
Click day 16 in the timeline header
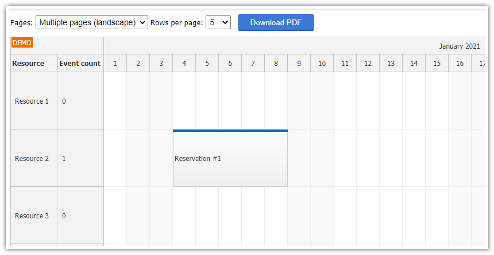click(x=460, y=63)
